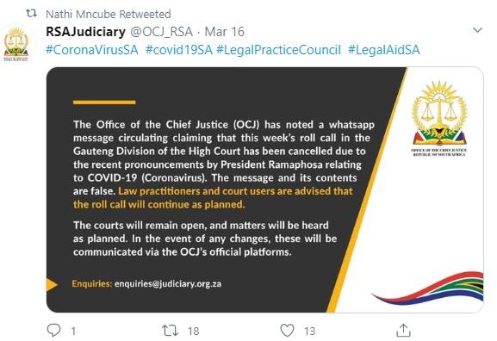The image size is (497, 341).
Task: Click the @OCJ_RSA handle
Action: pos(162,32)
